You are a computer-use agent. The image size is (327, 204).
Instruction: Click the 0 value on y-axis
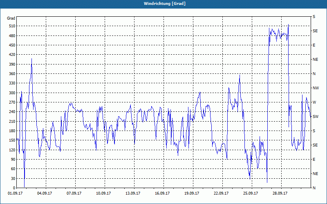coord(14,188)
